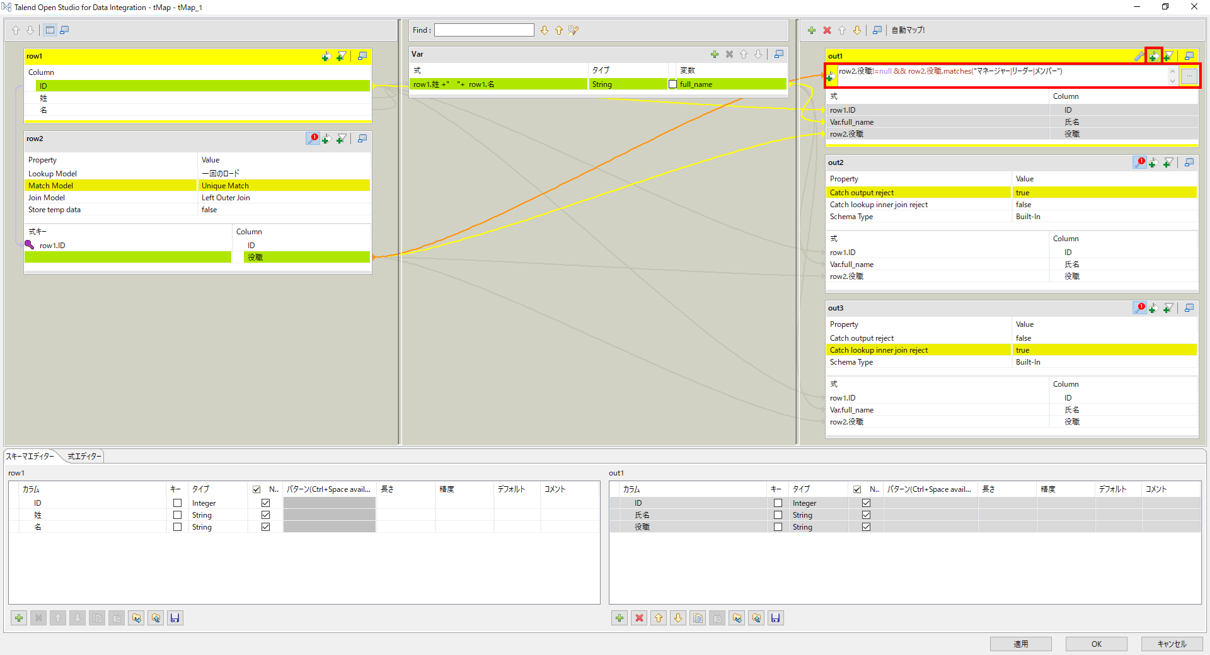Click OK to confirm tMap changes
1210x655 pixels.
[x=1096, y=644]
